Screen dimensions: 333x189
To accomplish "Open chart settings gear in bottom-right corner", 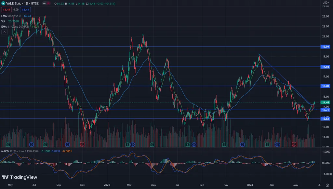I will (x=327, y=185).
